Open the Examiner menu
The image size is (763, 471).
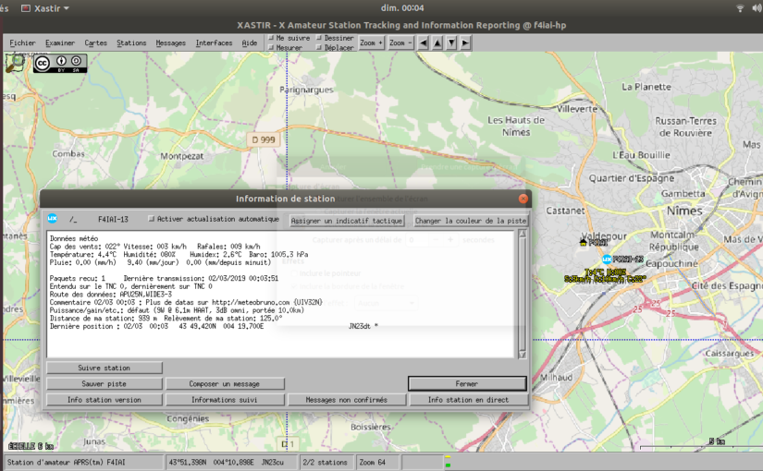(x=60, y=42)
